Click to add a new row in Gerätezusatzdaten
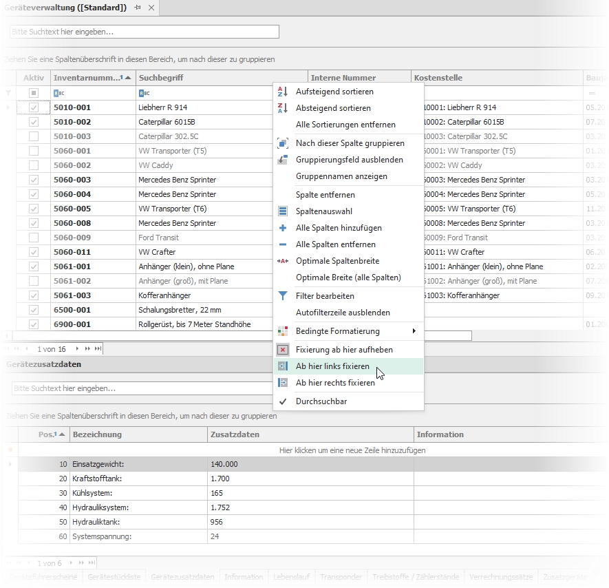This screenshot has width=609, height=588. click(x=352, y=450)
